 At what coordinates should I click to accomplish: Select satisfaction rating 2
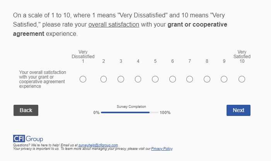coord(104,79)
